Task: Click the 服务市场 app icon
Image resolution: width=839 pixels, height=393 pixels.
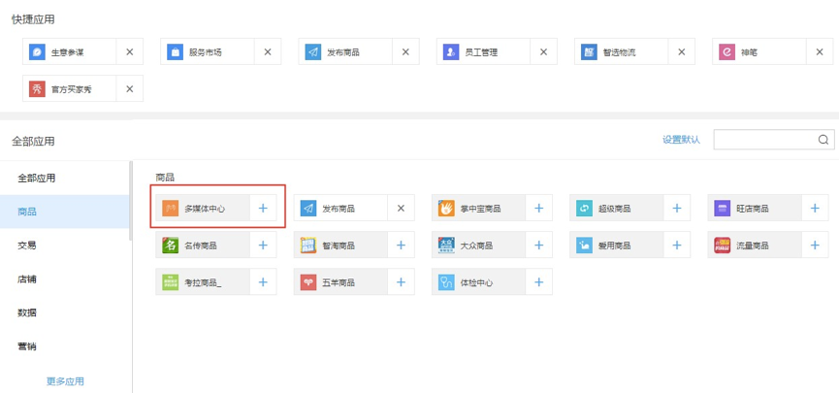Action: [176, 52]
